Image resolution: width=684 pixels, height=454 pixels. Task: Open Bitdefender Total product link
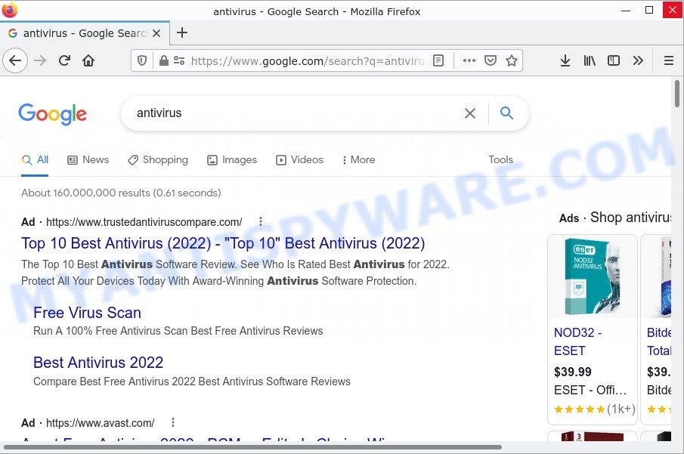659,341
